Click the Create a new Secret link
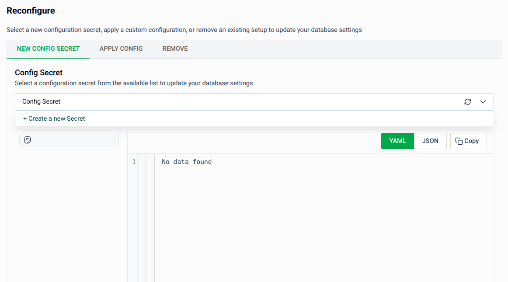The width and height of the screenshot is (508, 282). [x=54, y=118]
